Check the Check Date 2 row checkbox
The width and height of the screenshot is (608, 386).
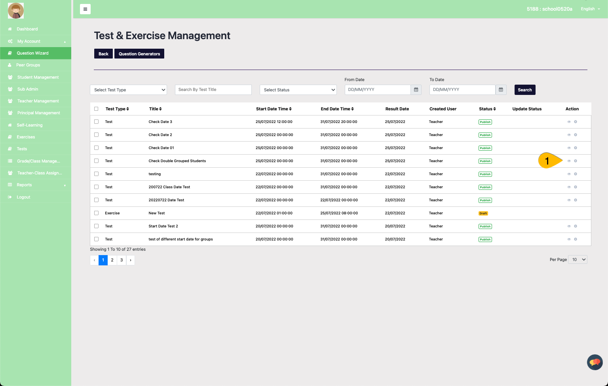click(96, 135)
